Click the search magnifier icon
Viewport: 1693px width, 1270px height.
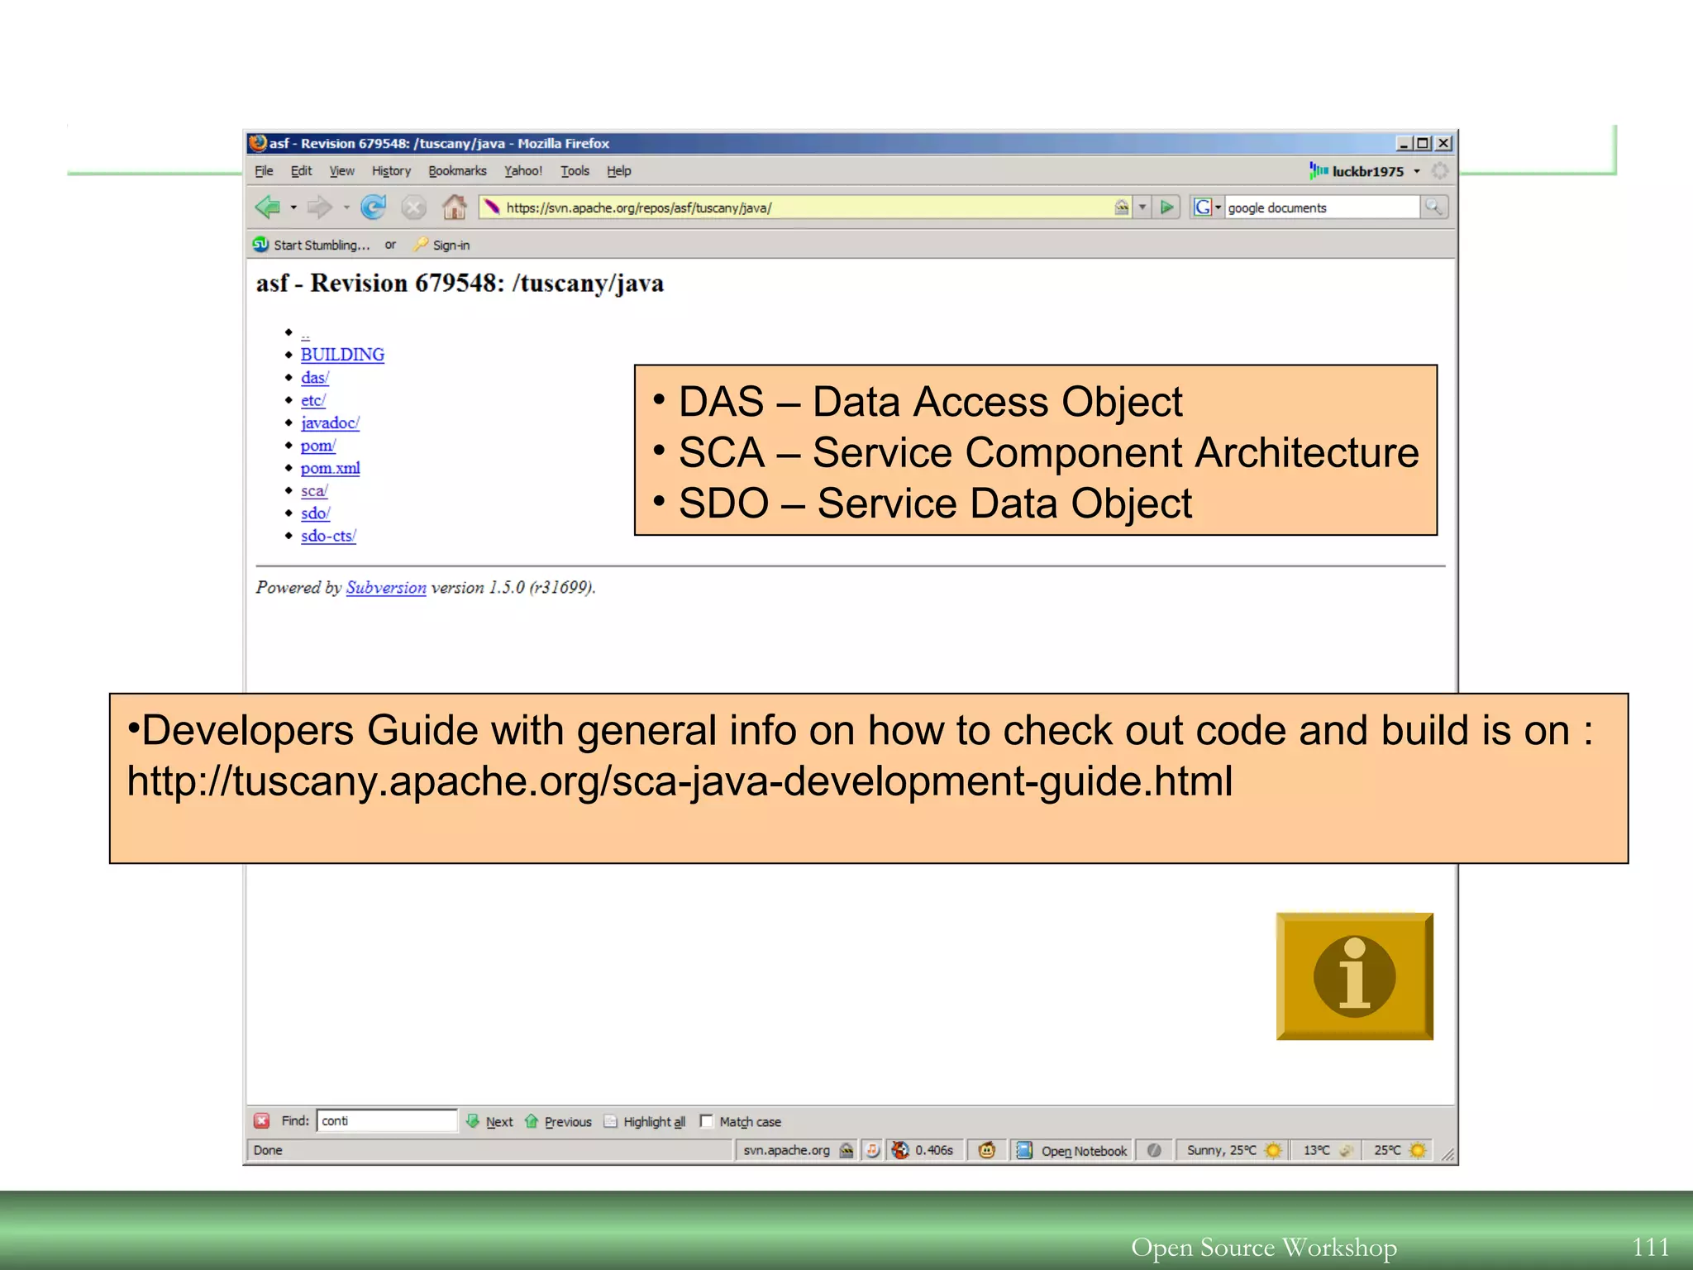pos(1433,207)
